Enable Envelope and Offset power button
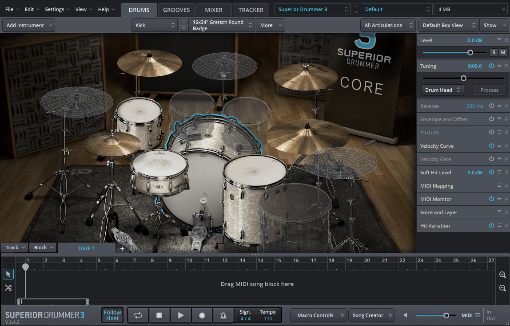Screen dimensions: 510x326 491,119
